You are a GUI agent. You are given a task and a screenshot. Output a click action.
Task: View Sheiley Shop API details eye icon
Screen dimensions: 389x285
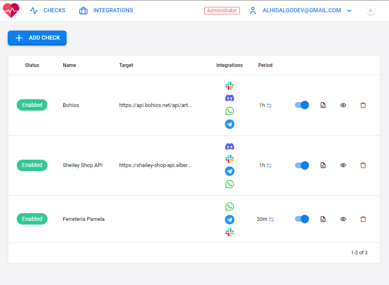click(343, 165)
